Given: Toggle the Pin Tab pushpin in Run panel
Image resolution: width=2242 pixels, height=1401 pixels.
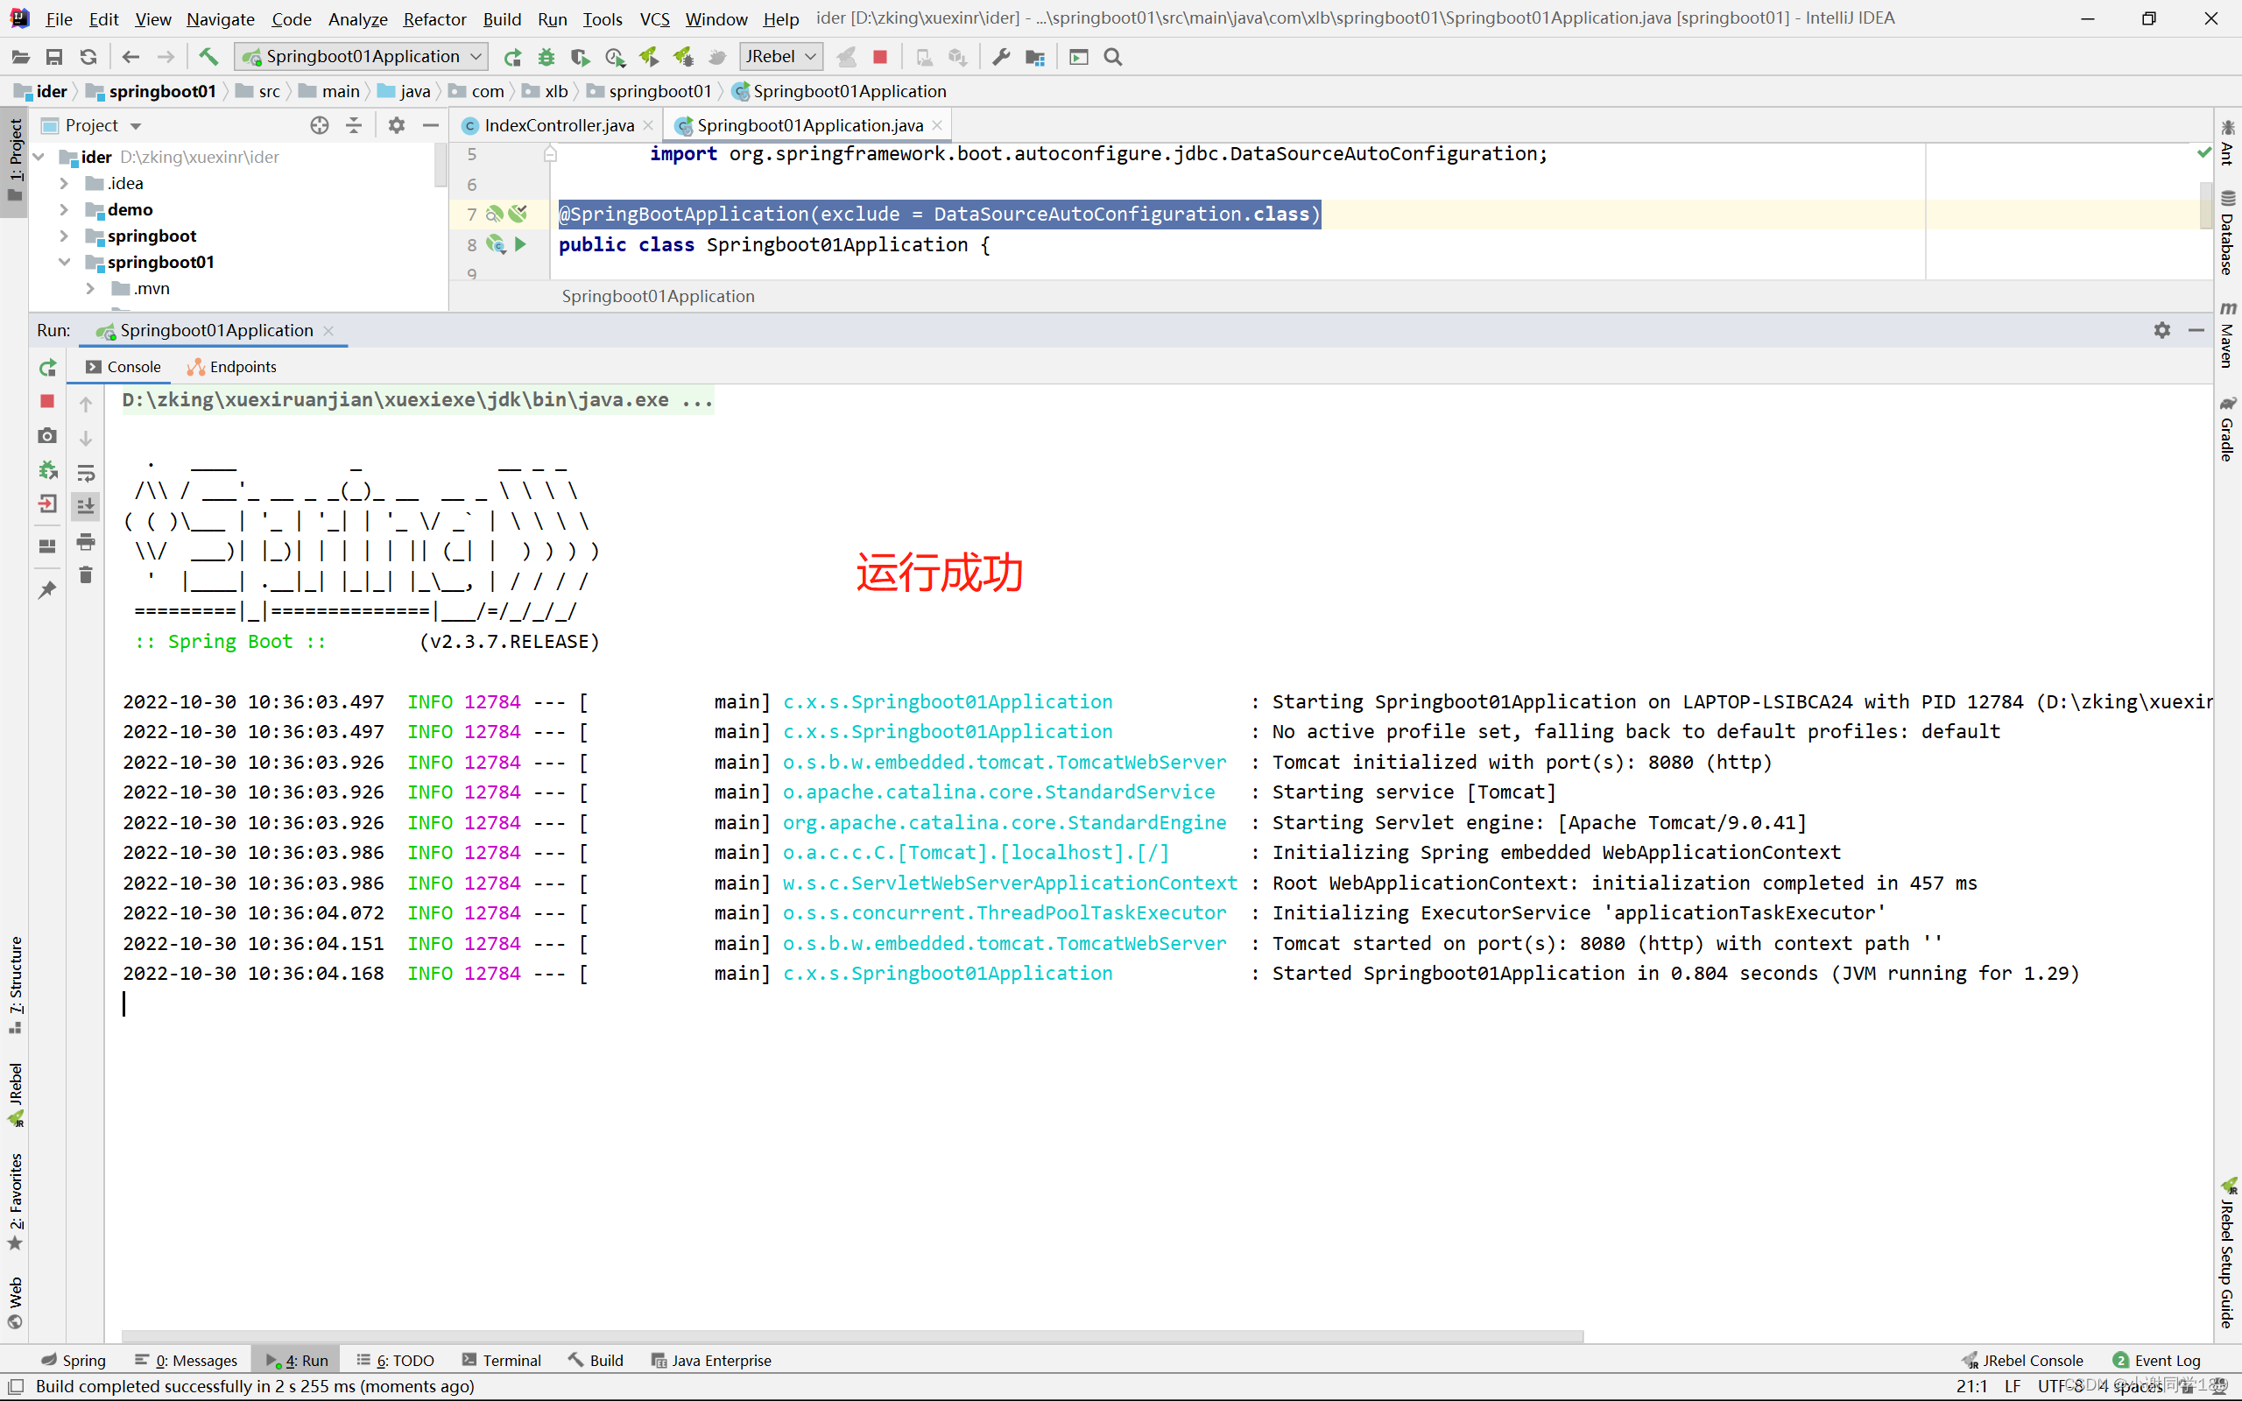Looking at the screenshot, I should coord(47,589).
